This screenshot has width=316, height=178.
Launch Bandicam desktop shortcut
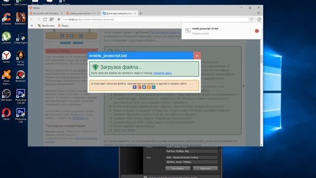tap(21, 76)
